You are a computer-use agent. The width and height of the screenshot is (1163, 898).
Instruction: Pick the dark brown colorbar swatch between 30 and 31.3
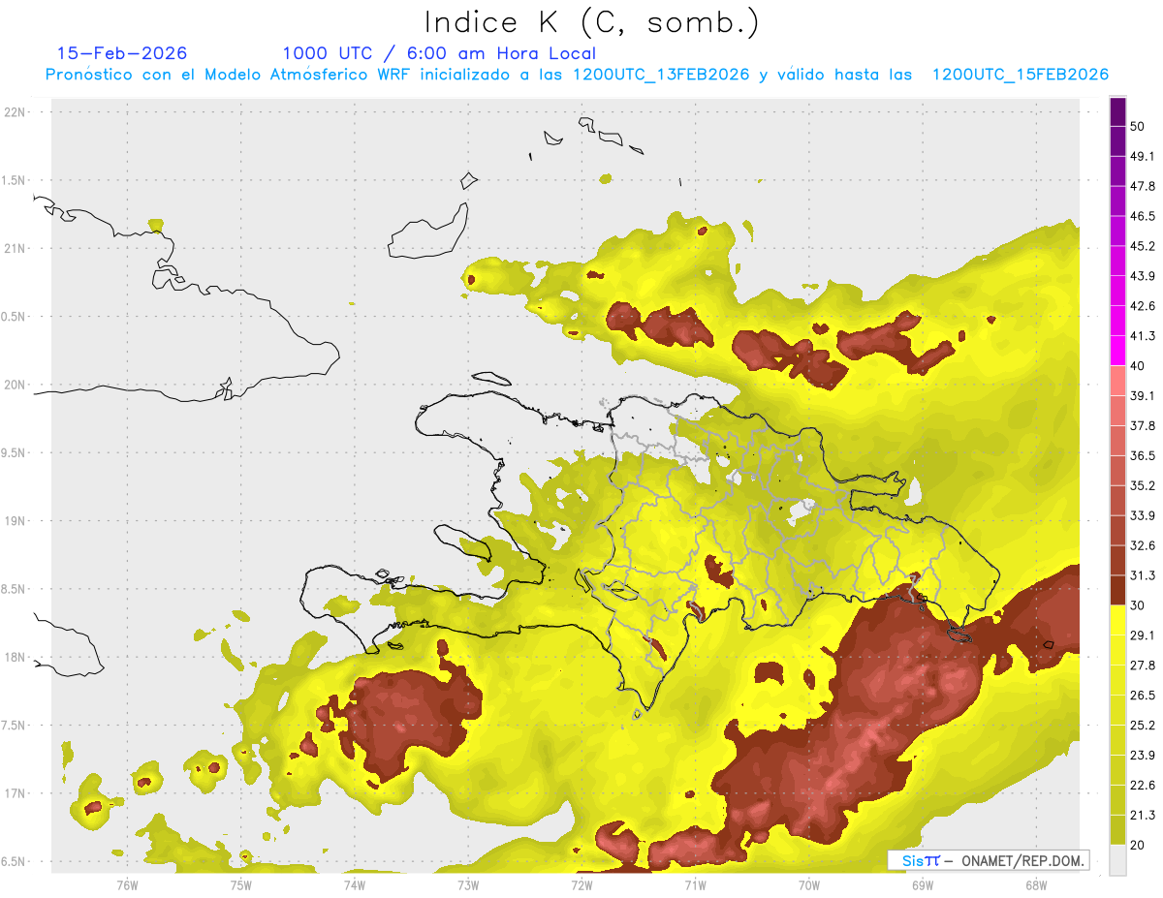(x=1117, y=590)
